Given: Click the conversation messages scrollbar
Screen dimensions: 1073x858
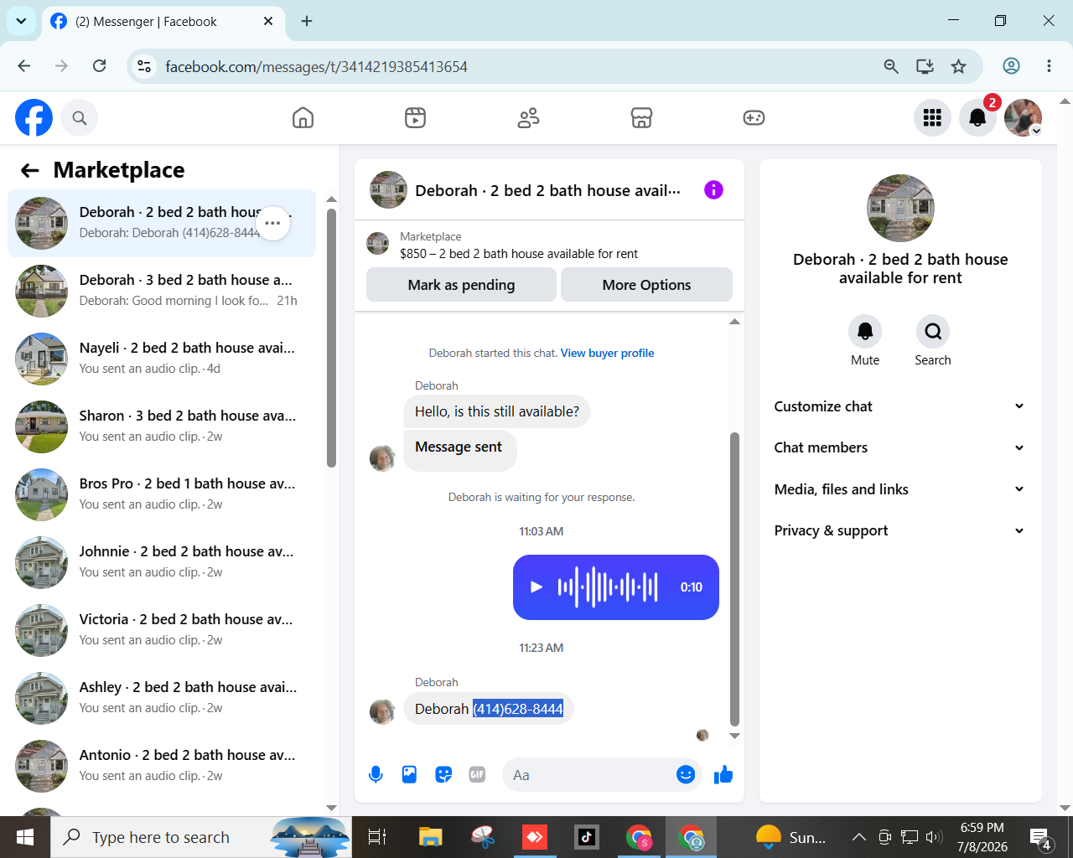Looking at the screenshot, I should tap(734, 579).
